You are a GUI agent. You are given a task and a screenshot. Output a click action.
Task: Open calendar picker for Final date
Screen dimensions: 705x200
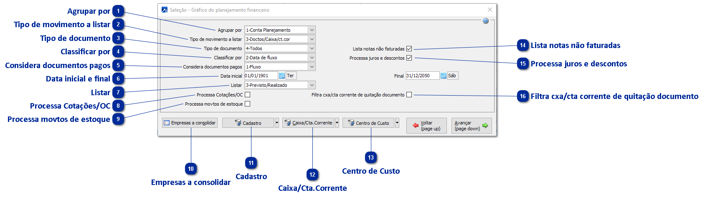pyautogui.click(x=444, y=76)
